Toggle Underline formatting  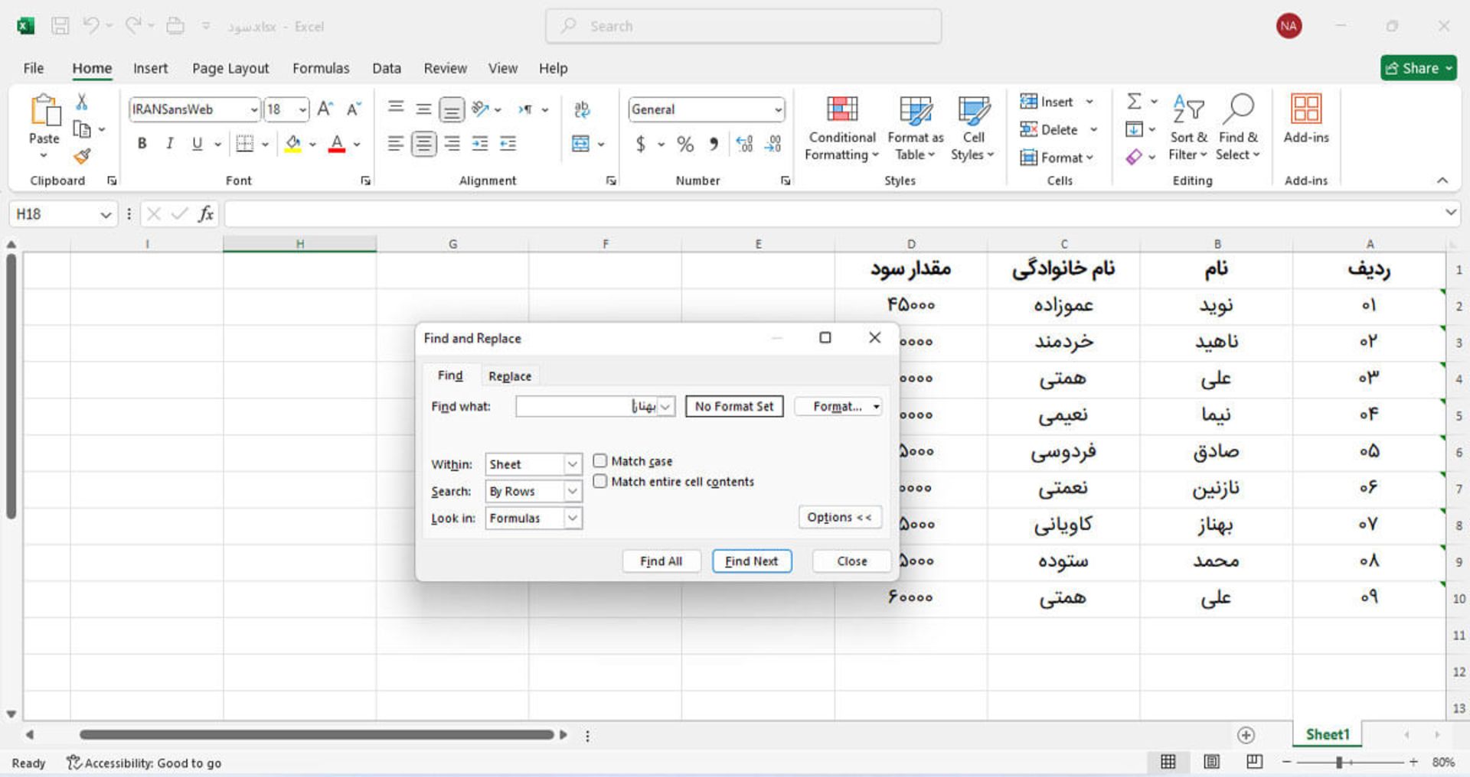(197, 144)
